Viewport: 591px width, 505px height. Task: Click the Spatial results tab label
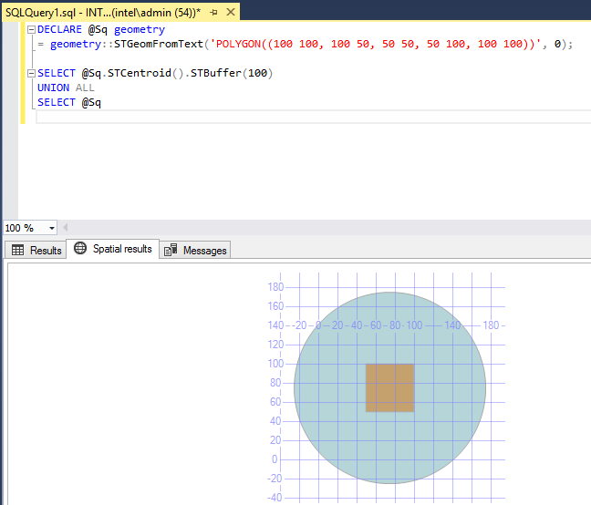tap(122, 249)
